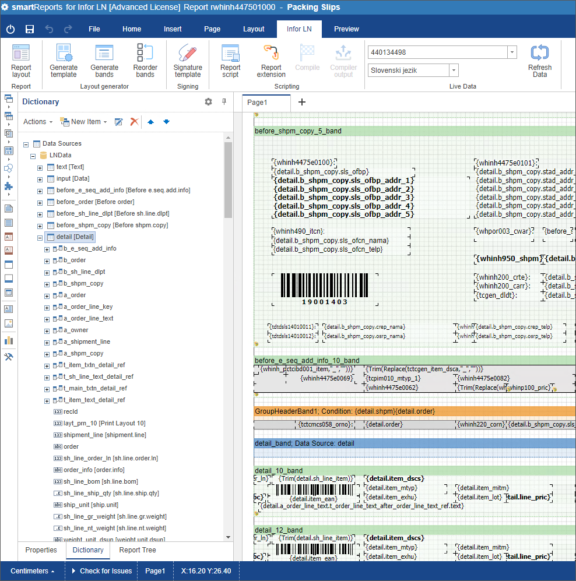Pin the Dictionary panel
This screenshot has height=581, width=576.
tap(224, 101)
